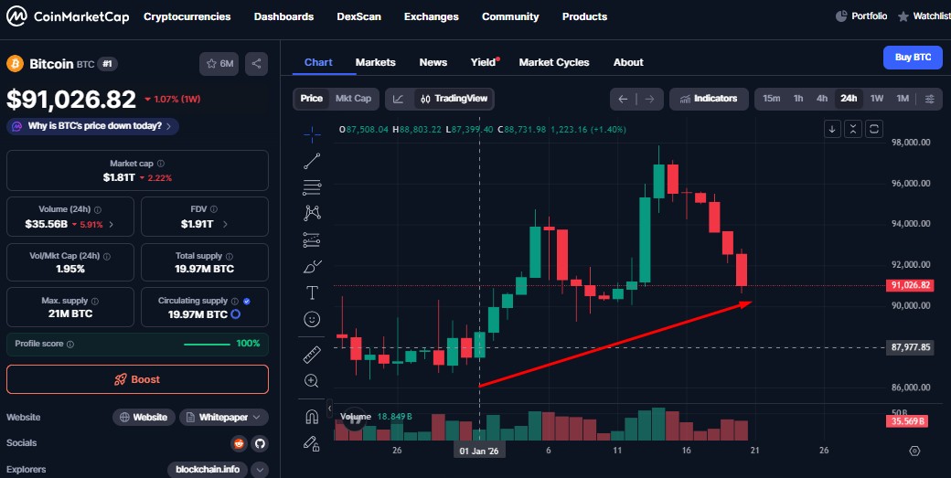Screen dimensions: 951x478
Task: Open the CoinMarketCap home logo
Action: 68,16
